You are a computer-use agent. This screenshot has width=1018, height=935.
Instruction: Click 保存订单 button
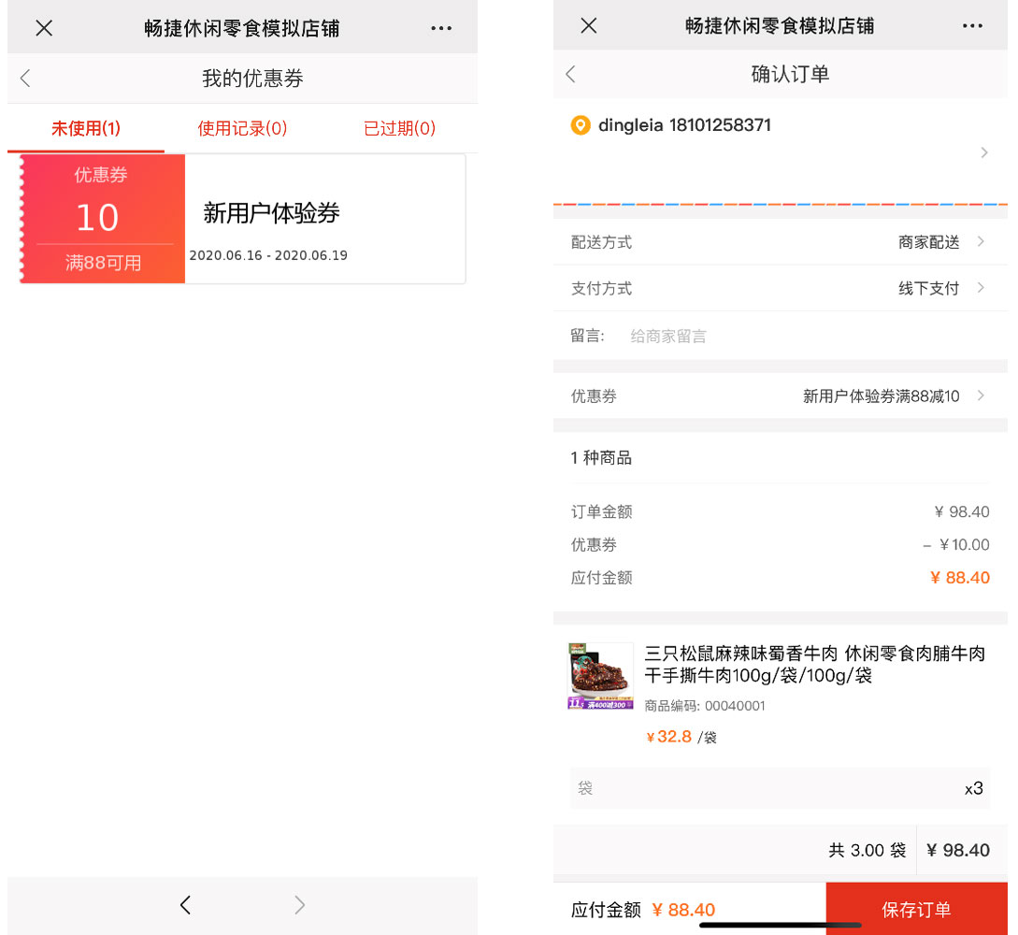(x=916, y=909)
